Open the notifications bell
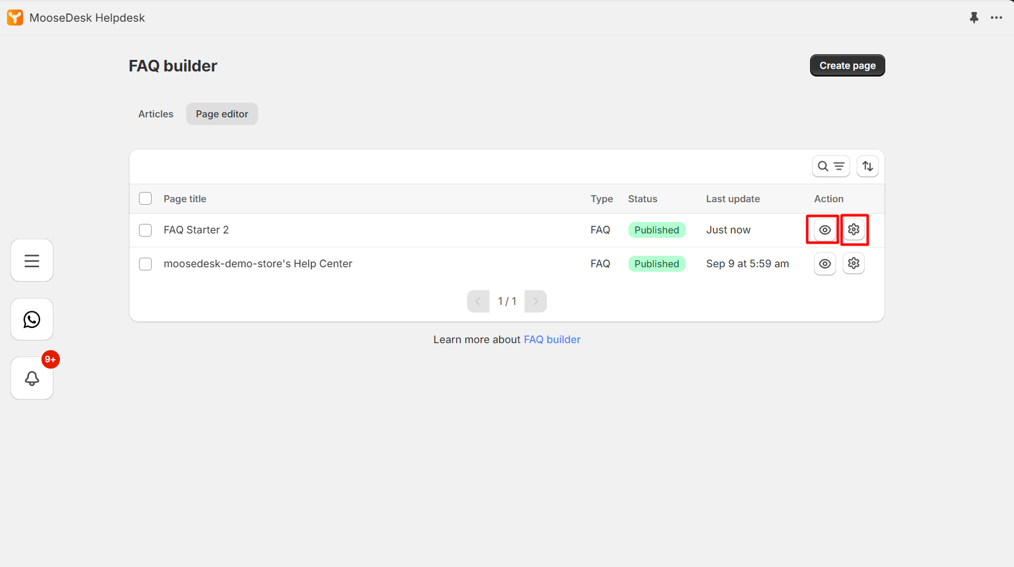Viewport: 1014px width, 567px height. coord(32,378)
